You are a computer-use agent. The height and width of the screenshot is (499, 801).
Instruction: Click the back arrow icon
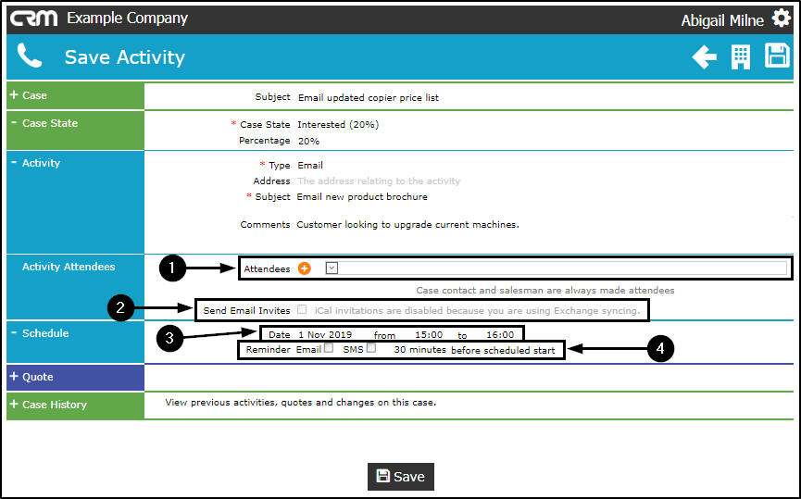coord(705,56)
